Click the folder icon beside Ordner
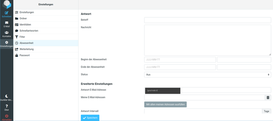This screenshot has height=121, width=273. tap(17, 18)
